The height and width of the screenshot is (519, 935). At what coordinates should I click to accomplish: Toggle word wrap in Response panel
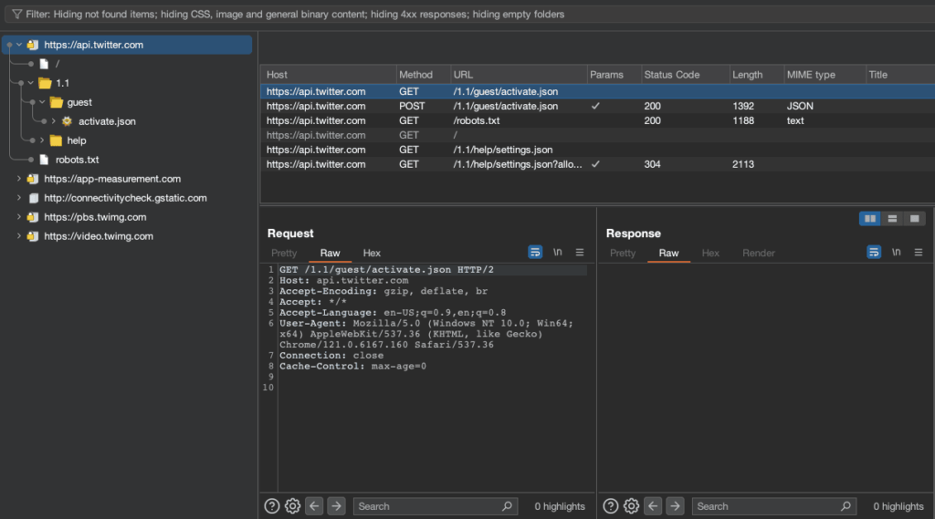pos(874,252)
